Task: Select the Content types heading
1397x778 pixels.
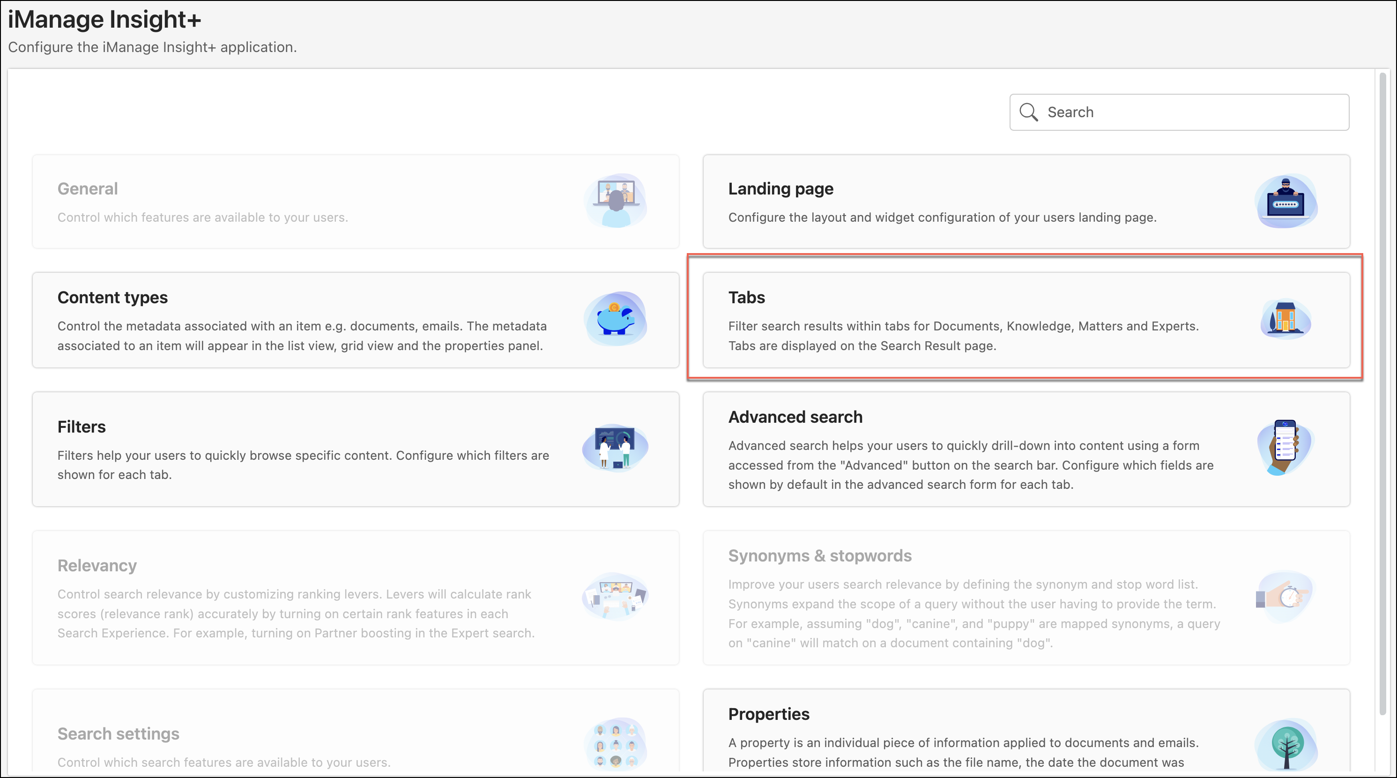Action: coord(113,297)
